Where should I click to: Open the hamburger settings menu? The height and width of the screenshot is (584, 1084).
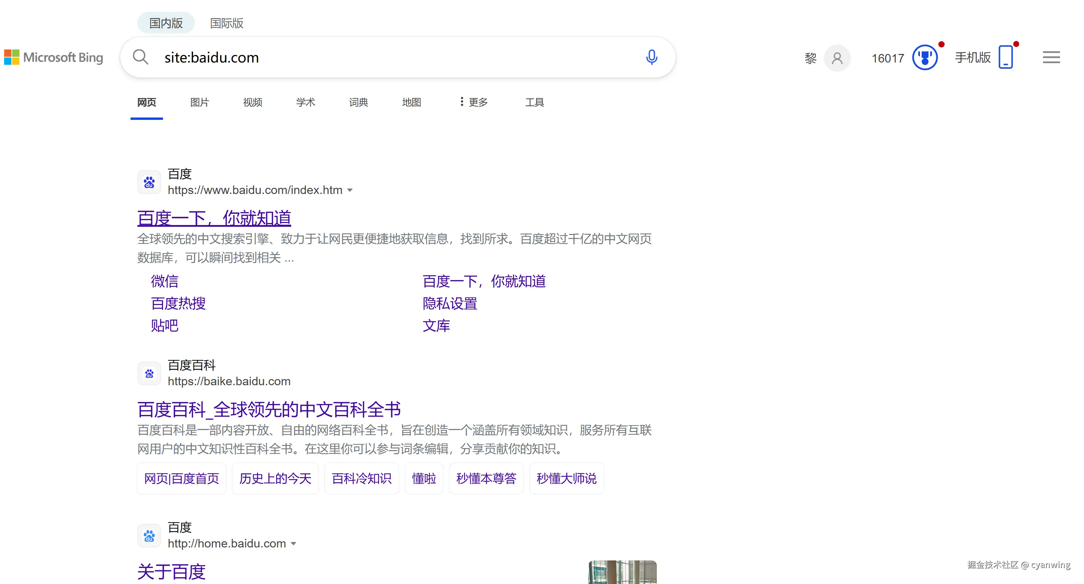1051,57
